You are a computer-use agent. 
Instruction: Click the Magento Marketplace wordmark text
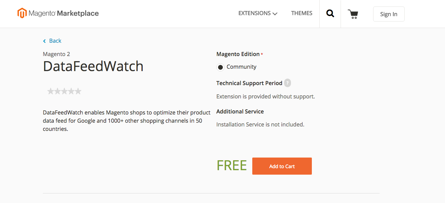tap(64, 14)
